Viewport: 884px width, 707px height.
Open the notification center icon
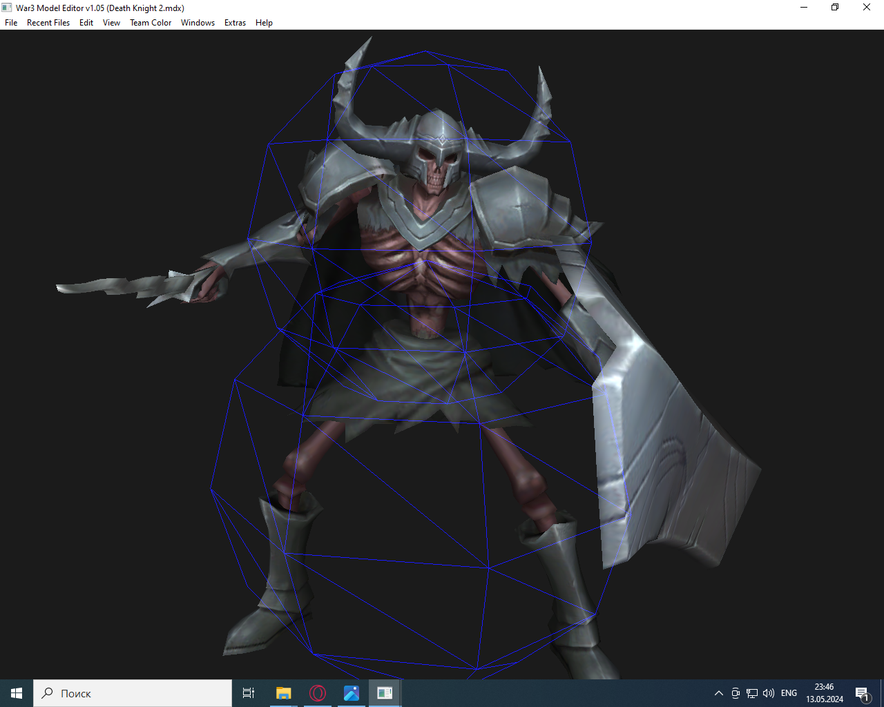coord(862,693)
